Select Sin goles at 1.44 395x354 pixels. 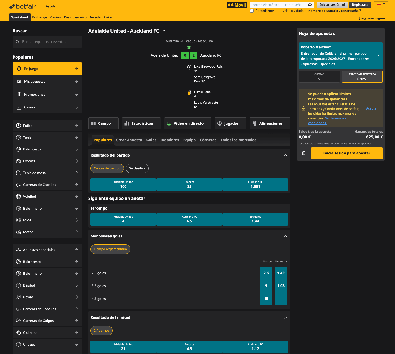pos(255,219)
